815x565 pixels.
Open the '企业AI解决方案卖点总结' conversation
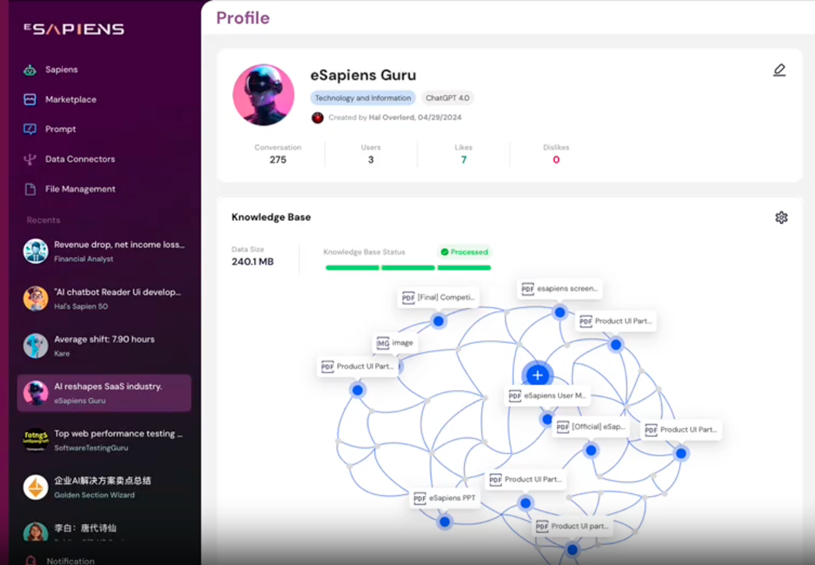(x=104, y=488)
